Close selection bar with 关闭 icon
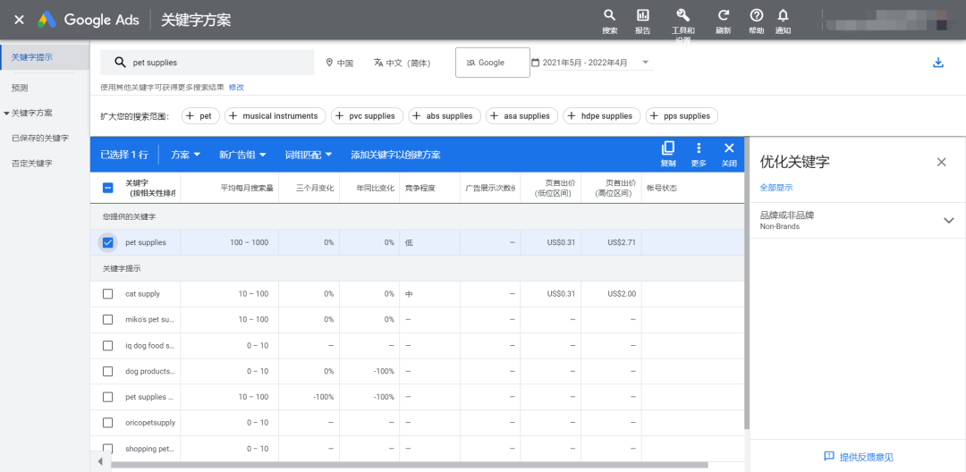This screenshot has height=472, width=966. coord(729,154)
